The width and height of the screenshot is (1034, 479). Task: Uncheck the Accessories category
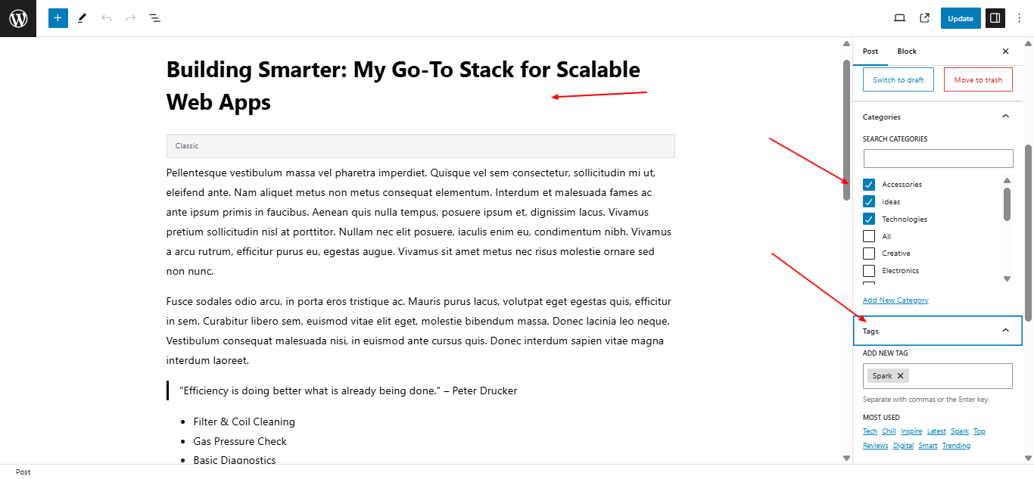[869, 185]
